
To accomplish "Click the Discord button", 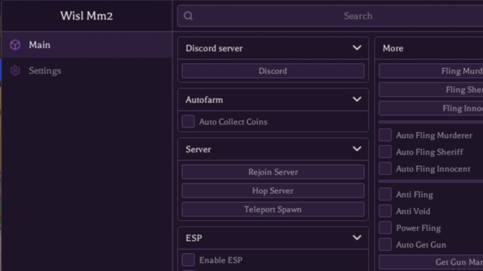I will tap(273, 71).
